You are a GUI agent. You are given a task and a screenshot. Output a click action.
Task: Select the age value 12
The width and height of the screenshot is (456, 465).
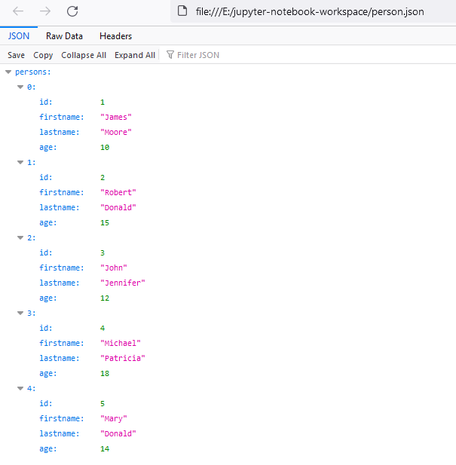pos(105,298)
